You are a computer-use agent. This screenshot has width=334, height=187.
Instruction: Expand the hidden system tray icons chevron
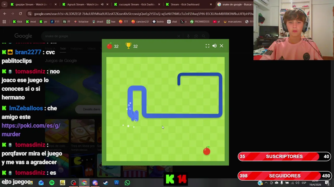(x=266, y=183)
